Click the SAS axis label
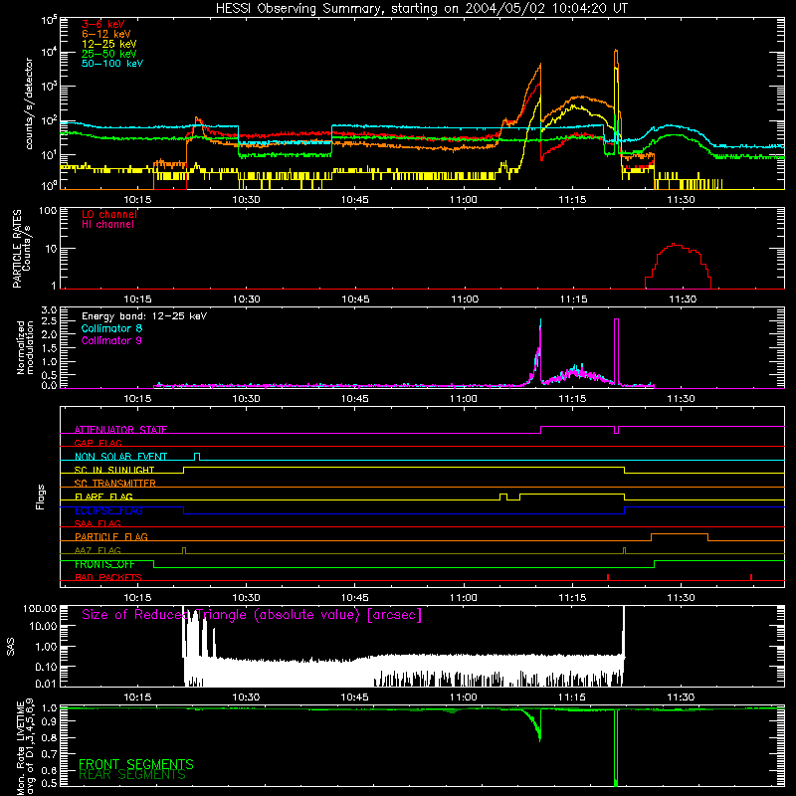Viewport: 796px width, 796px height. (10, 647)
